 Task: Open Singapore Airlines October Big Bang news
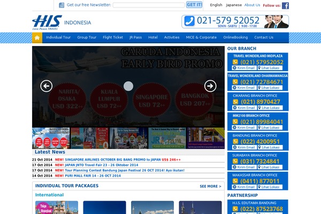tap(123, 160)
